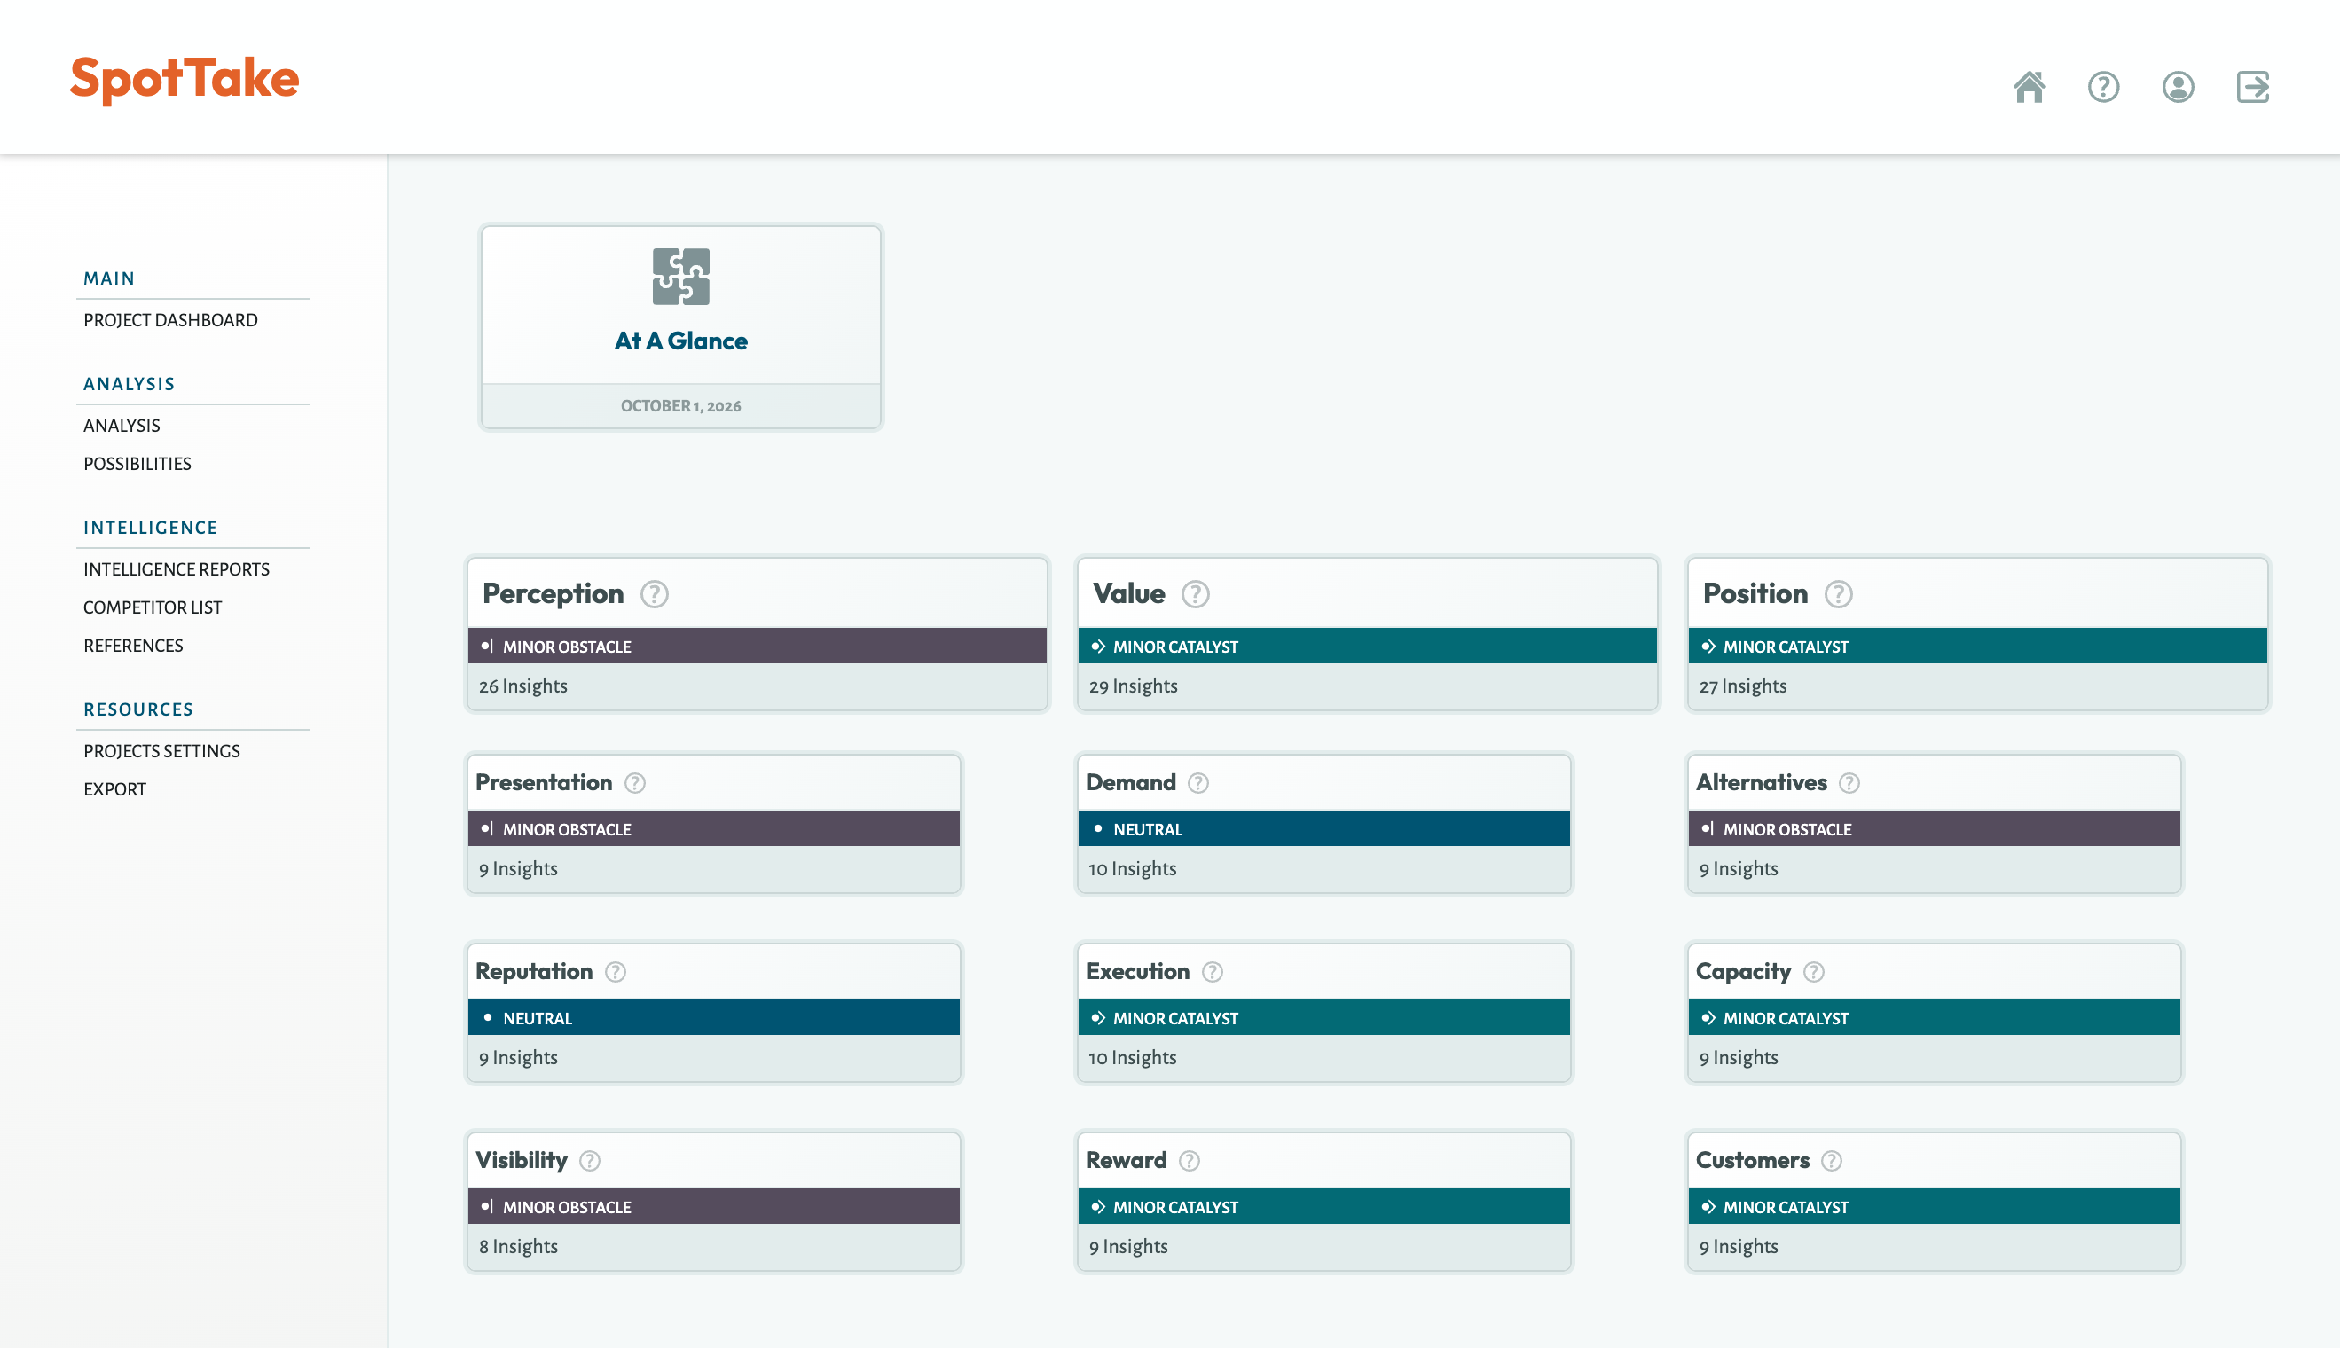Screen dimensions: 2340x1348
Task: Click "9 Insights" in Presentation card
Action: [519, 868]
